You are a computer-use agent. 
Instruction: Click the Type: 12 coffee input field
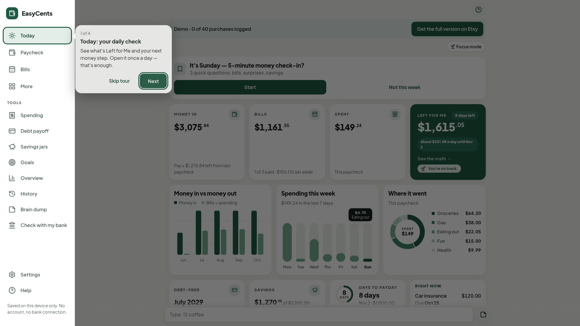(319, 315)
